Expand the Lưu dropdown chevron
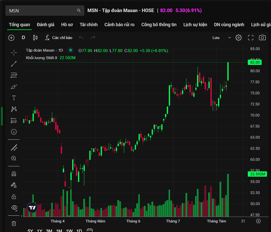Viewport: 271px width, 232px height. coord(229,37)
